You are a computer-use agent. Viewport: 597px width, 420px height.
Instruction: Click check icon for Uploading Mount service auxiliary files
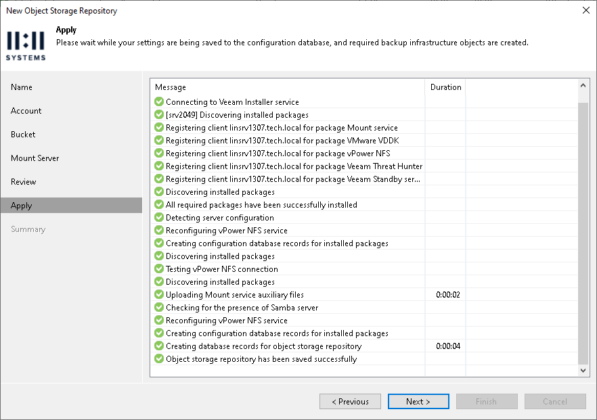click(159, 294)
